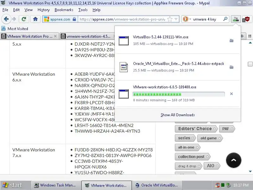The height and width of the screenshot is (190, 253).
Task: Open the Edit menu
Action: click(x=16, y=10)
